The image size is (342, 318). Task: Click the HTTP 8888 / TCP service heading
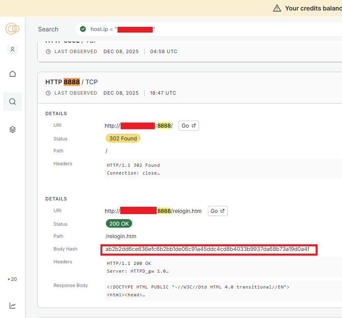pos(71,82)
